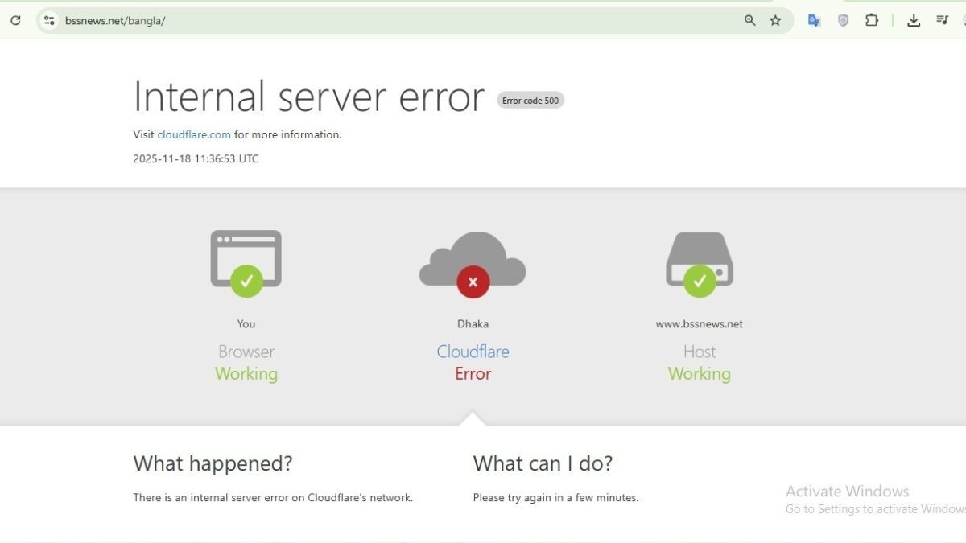Screen dimensions: 966x543
Task: Click the Internal server error heading
Action: click(308, 97)
